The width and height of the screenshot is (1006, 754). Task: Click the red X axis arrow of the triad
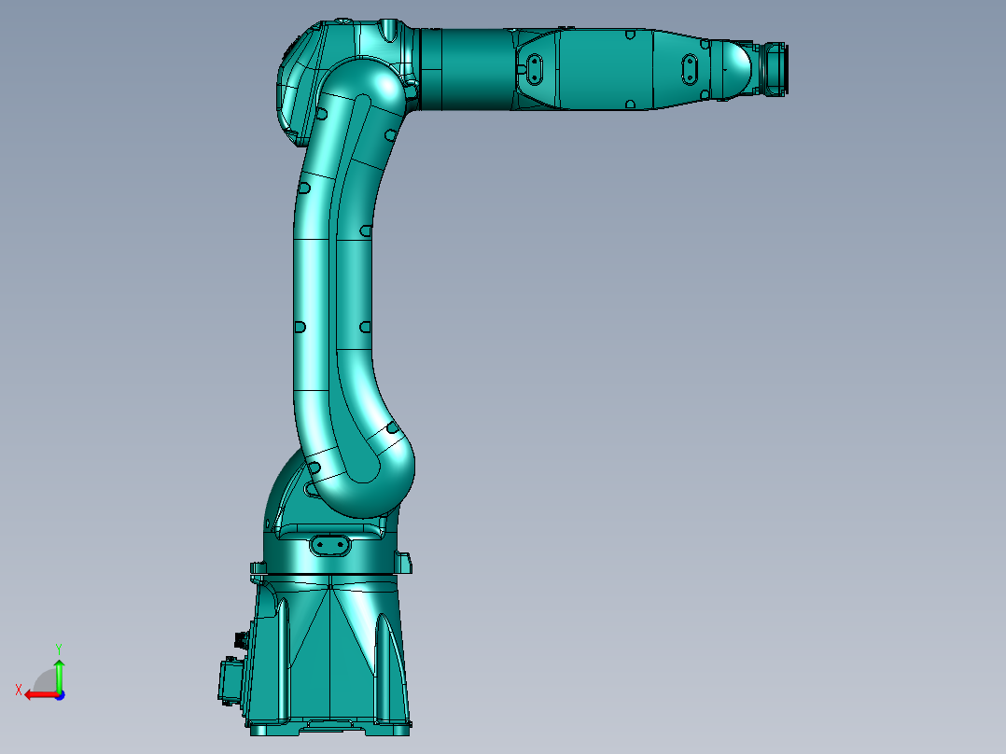[x=40, y=695]
